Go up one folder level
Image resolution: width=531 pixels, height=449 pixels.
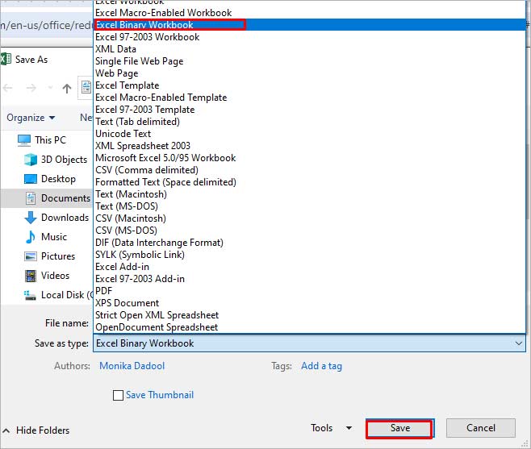(67, 89)
